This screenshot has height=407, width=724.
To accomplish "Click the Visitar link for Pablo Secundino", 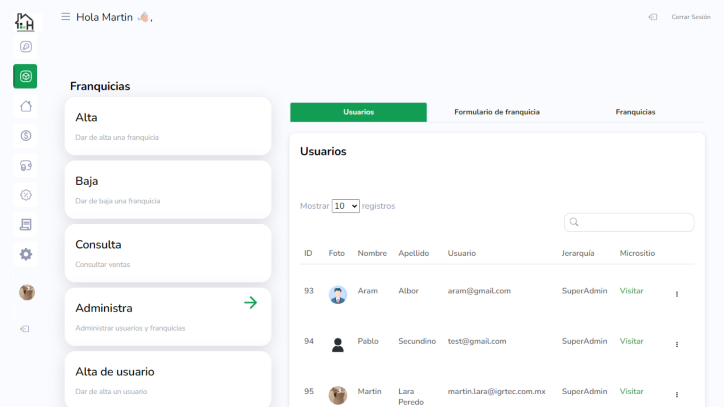I will coord(631,341).
